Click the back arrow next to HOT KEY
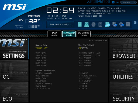 coord(106,41)
